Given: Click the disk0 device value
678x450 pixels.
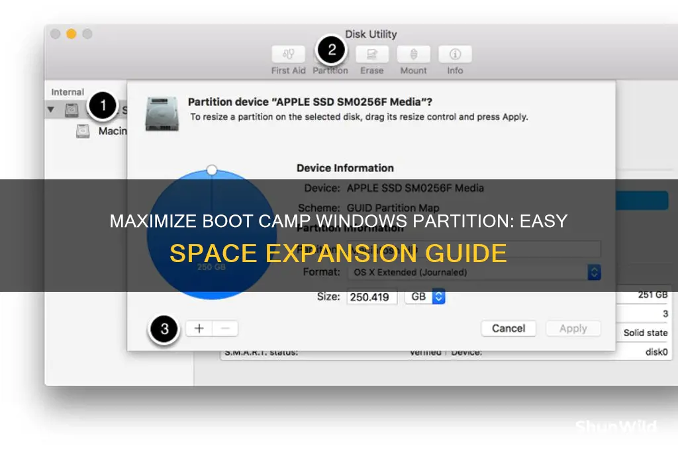Looking at the screenshot, I should 656,352.
